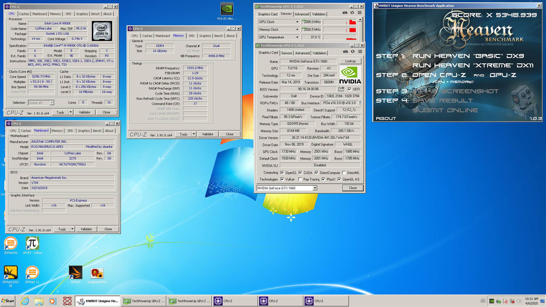This screenshot has width=546, height=307.
Task: Open the NVIDIA GeForce GTX 1660 selector dropdown
Action: (315, 188)
